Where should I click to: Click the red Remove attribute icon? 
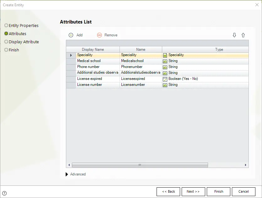(99, 35)
